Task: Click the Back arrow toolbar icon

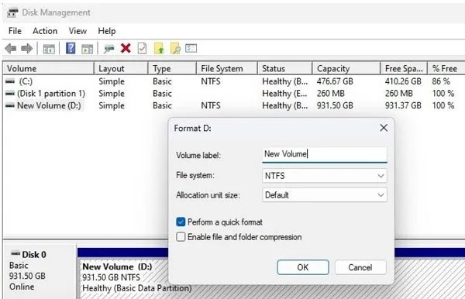Action: click(11, 48)
